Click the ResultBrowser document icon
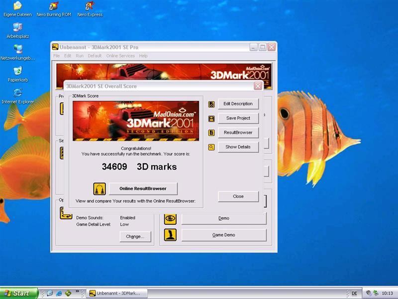This screenshot has height=299, width=398. tap(211, 133)
